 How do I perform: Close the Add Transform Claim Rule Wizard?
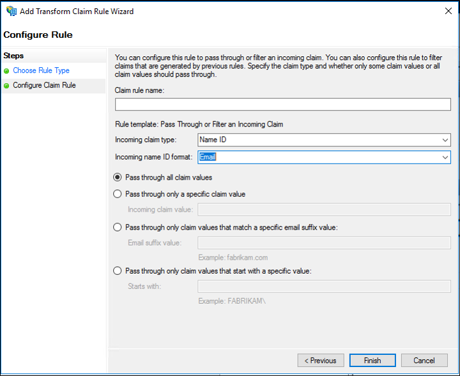tap(448, 11)
